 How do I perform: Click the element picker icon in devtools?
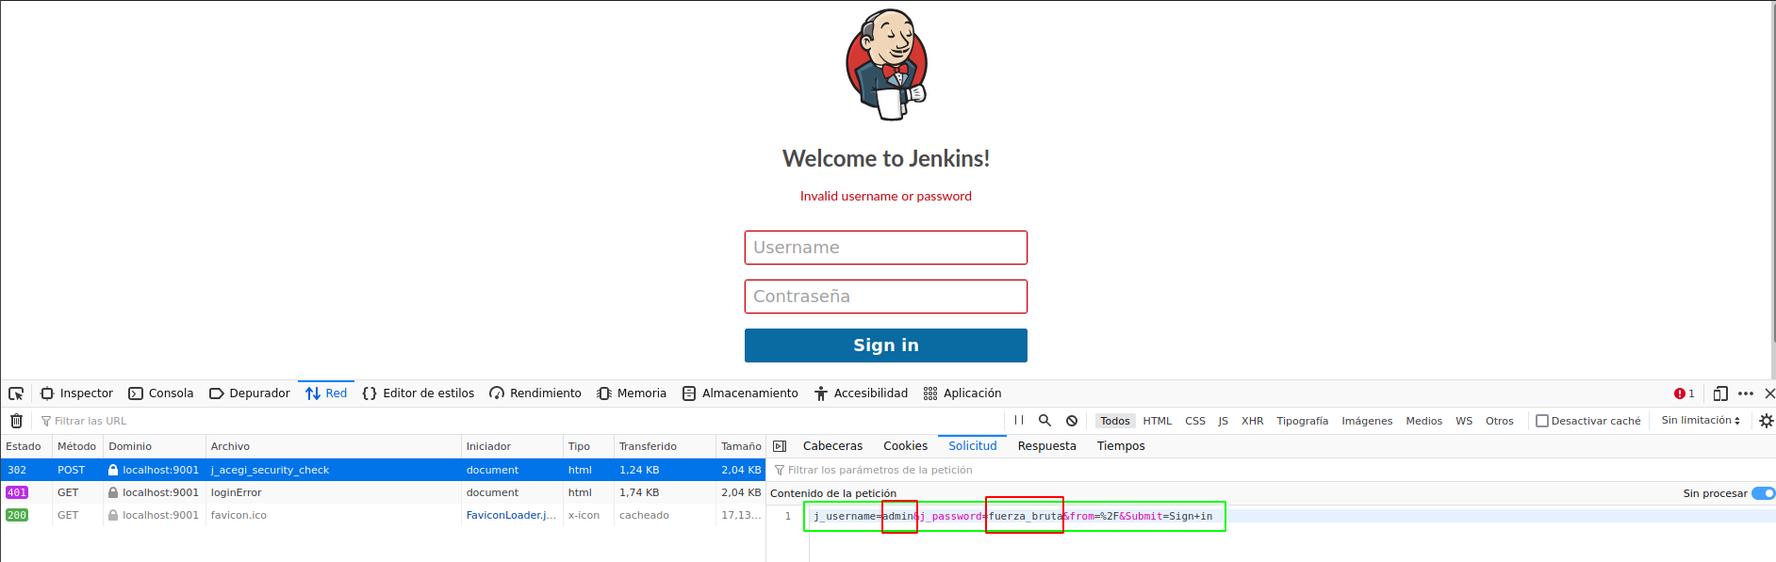(x=16, y=393)
